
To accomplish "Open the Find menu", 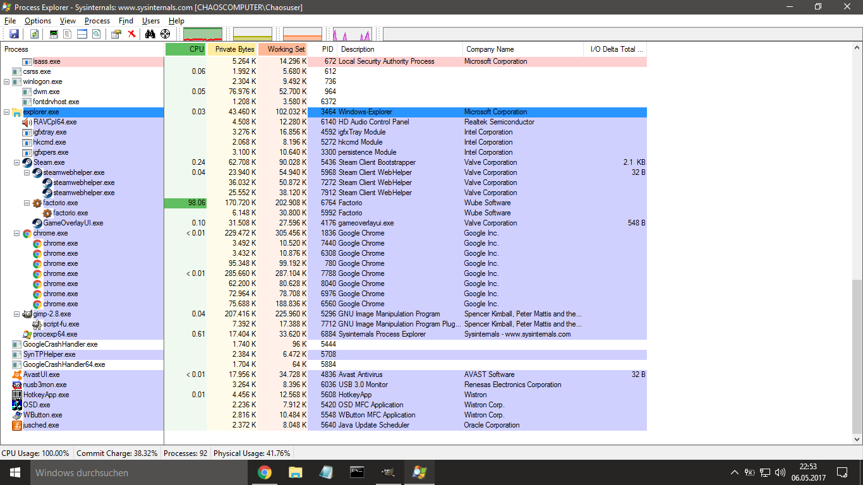I will click(126, 21).
